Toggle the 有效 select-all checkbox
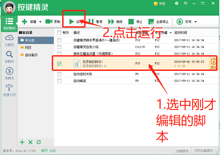 pos(59,33)
